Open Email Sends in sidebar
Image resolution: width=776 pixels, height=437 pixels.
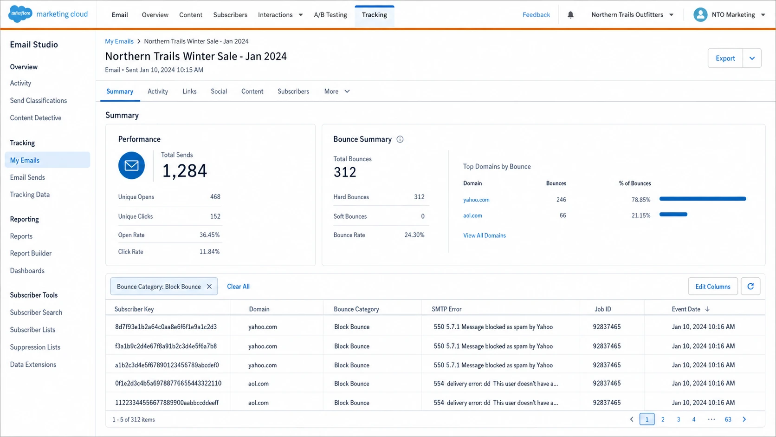tap(27, 177)
